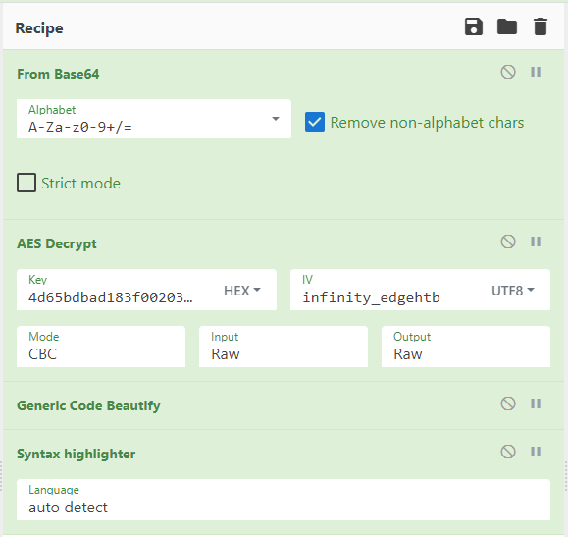Viewport: 568px width, 537px height.
Task: Open the Base64 Alphabet dropdown
Action: pyautogui.click(x=154, y=119)
